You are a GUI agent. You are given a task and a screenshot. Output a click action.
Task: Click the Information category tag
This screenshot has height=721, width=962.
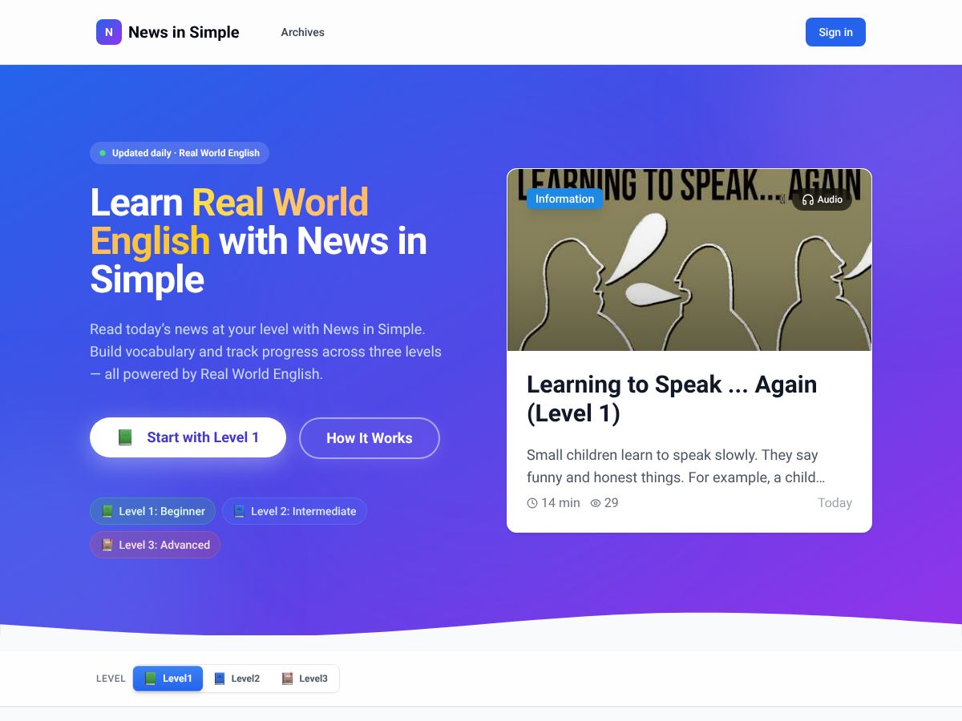click(x=565, y=199)
